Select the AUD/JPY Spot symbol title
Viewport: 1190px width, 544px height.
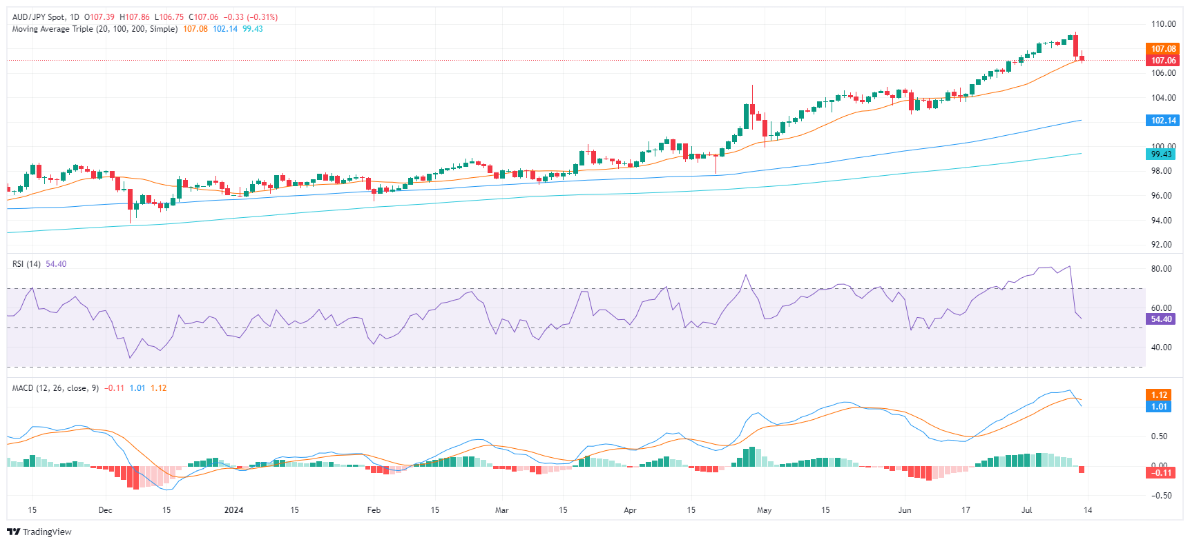(46, 17)
